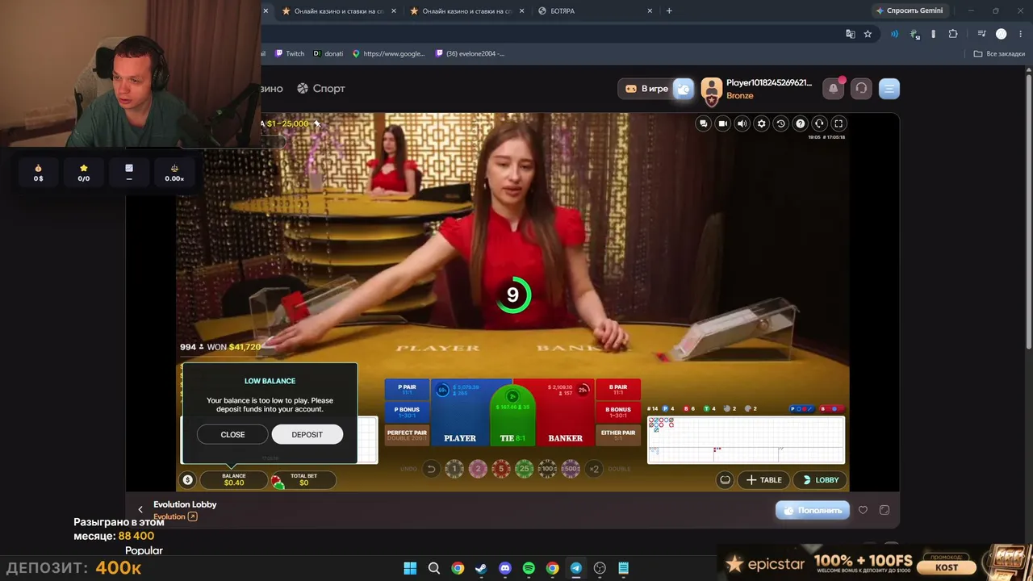Open the Twitch bookmark

point(290,54)
